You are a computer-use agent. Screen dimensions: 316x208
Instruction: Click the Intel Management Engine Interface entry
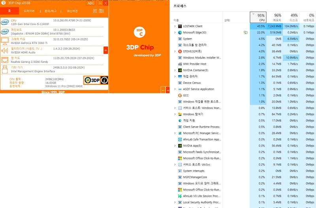(x=33, y=71)
